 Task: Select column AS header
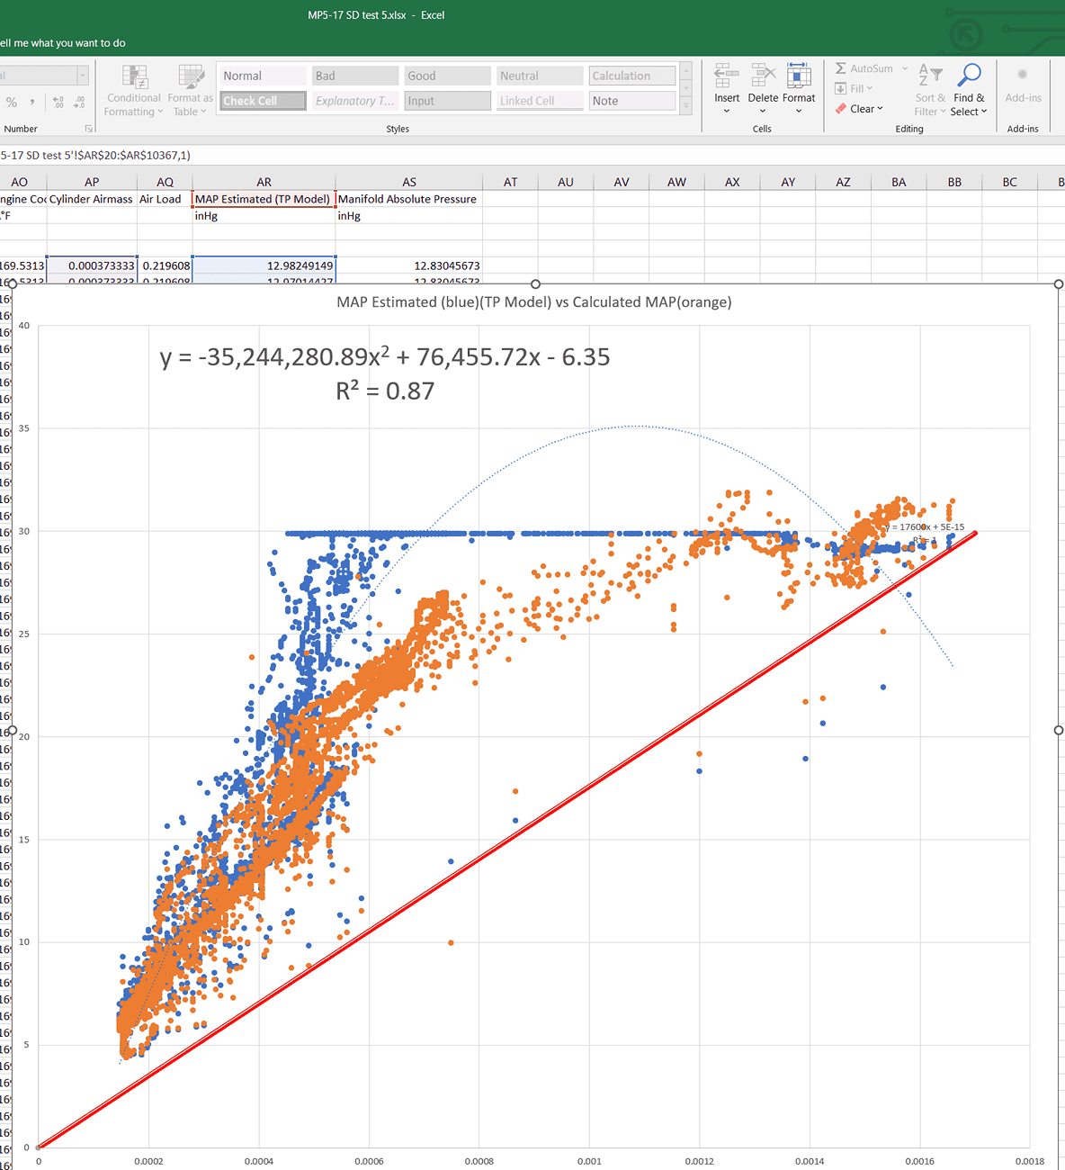pyautogui.click(x=409, y=182)
